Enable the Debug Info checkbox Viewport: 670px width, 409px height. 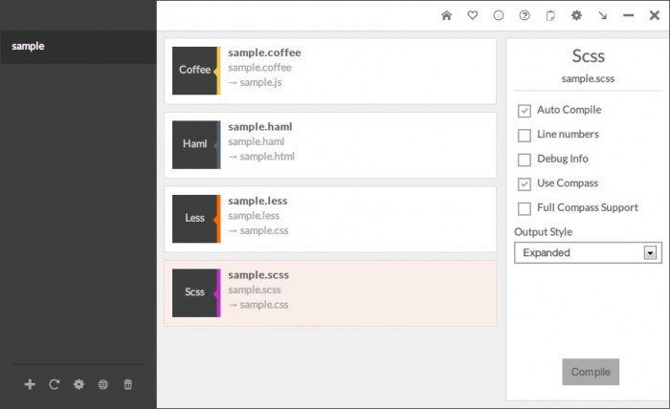[x=524, y=160]
